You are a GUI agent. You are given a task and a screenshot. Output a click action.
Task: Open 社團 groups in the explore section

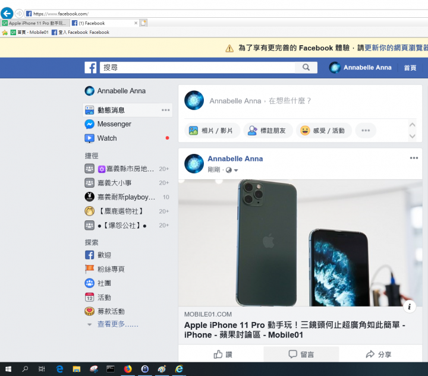pos(98,283)
